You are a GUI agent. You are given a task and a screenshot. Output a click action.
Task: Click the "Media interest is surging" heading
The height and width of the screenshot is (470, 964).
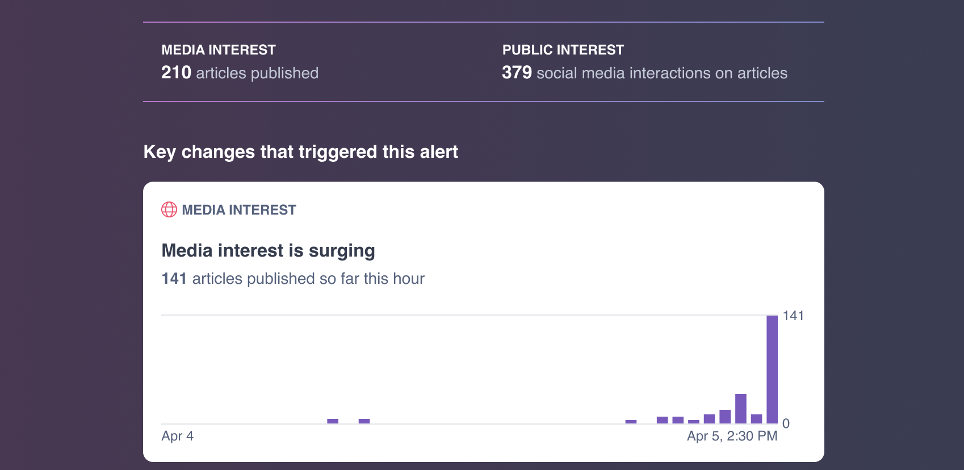pyautogui.click(x=268, y=251)
